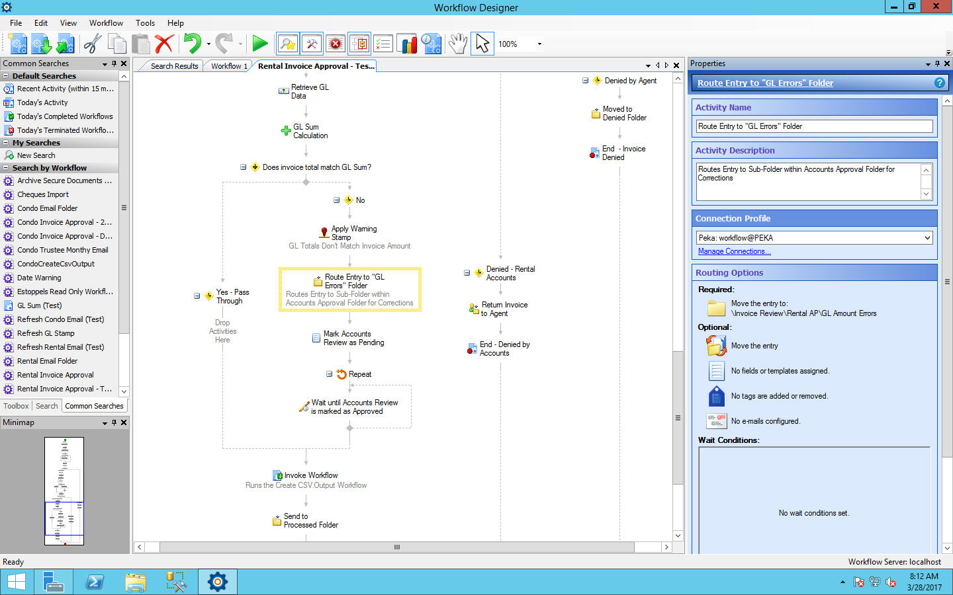Click the Manage Connections link

click(x=734, y=251)
